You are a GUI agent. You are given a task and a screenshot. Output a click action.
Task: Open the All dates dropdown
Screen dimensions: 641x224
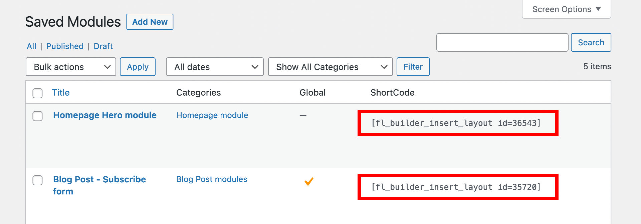pos(215,67)
